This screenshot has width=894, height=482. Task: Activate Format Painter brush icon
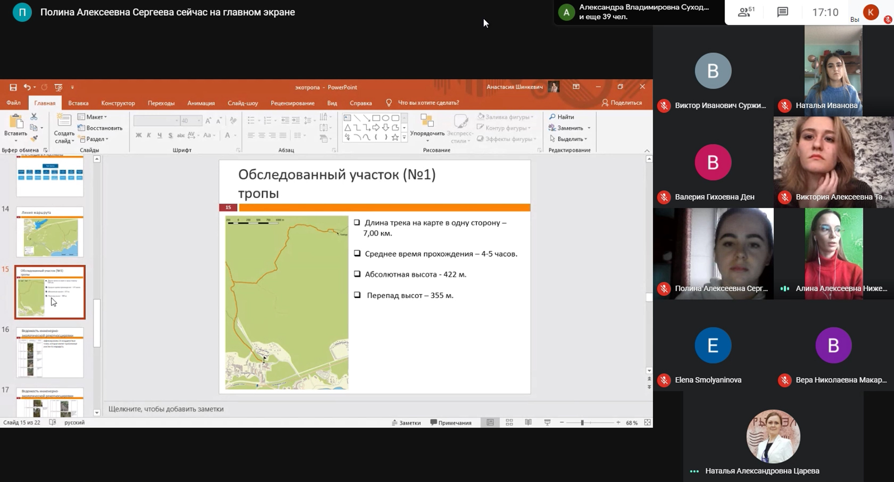tap(34, 138)
